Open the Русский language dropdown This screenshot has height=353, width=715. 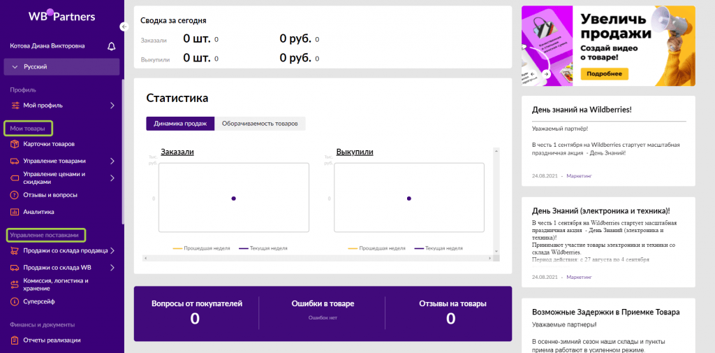click(61, 67)
